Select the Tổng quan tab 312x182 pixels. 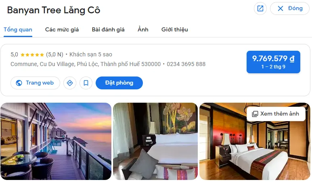coord(18,29)
